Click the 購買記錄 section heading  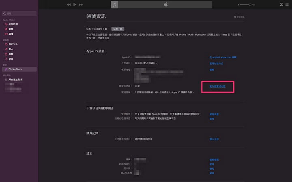pos(92,133)
